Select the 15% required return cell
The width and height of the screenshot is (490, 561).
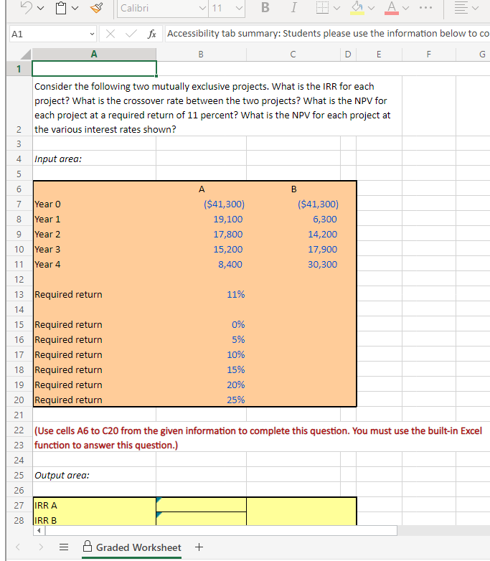201,369
